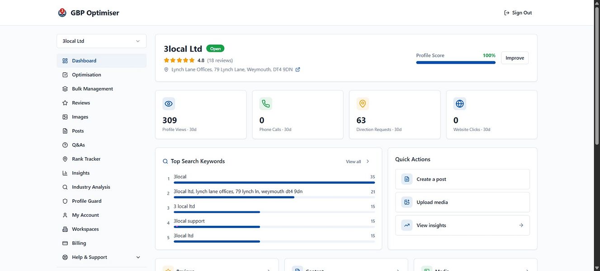This screenshot has height=271, width=600.
Task: Click keyword '3 local ltd'
Action: click(184, 206)
